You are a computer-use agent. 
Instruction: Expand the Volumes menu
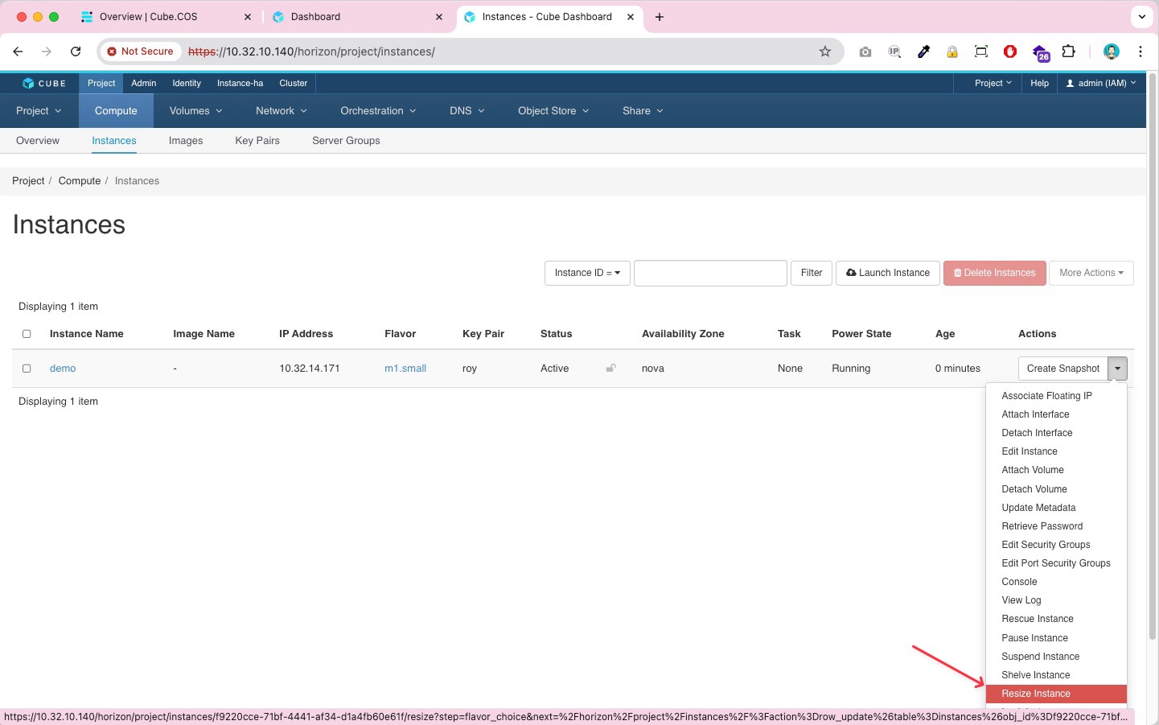click(x=195, y=111)
